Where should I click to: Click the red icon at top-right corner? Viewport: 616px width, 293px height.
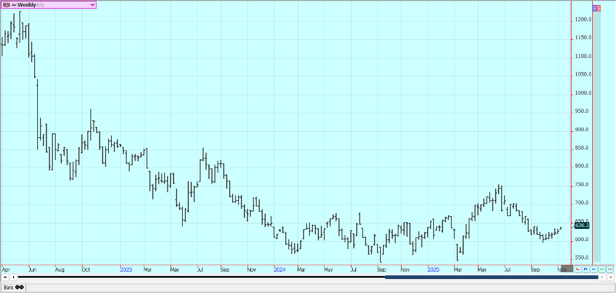(598, 8)
